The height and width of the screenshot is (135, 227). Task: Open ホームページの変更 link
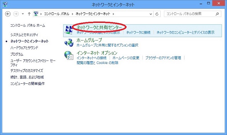[126, 58]
